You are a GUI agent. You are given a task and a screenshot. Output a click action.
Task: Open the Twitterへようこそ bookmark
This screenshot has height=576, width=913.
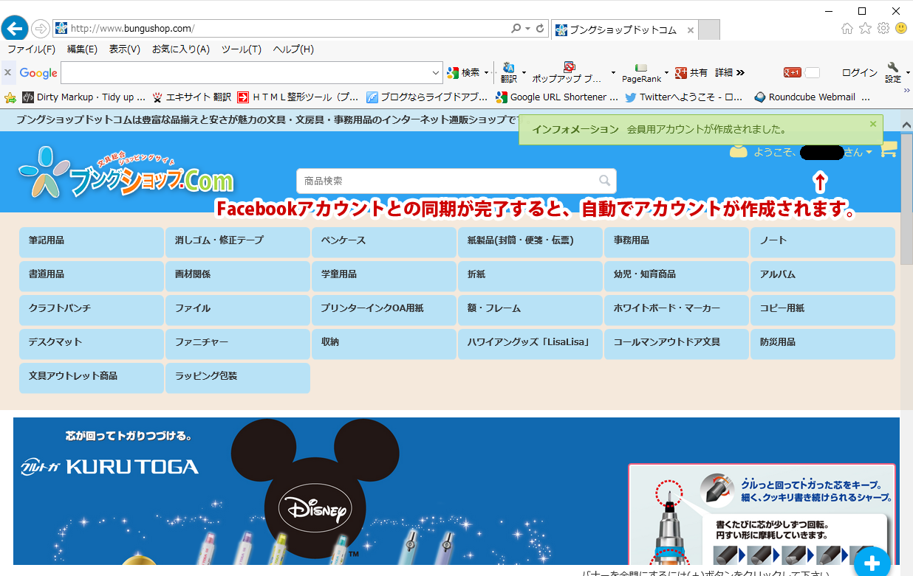(x=684, y=97)
